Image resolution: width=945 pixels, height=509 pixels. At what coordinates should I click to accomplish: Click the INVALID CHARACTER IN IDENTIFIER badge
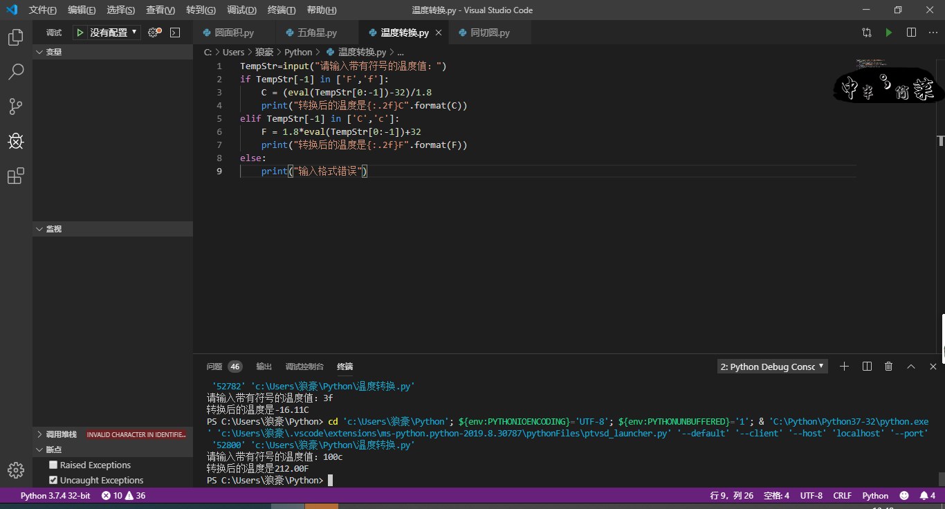coord(136,434)
